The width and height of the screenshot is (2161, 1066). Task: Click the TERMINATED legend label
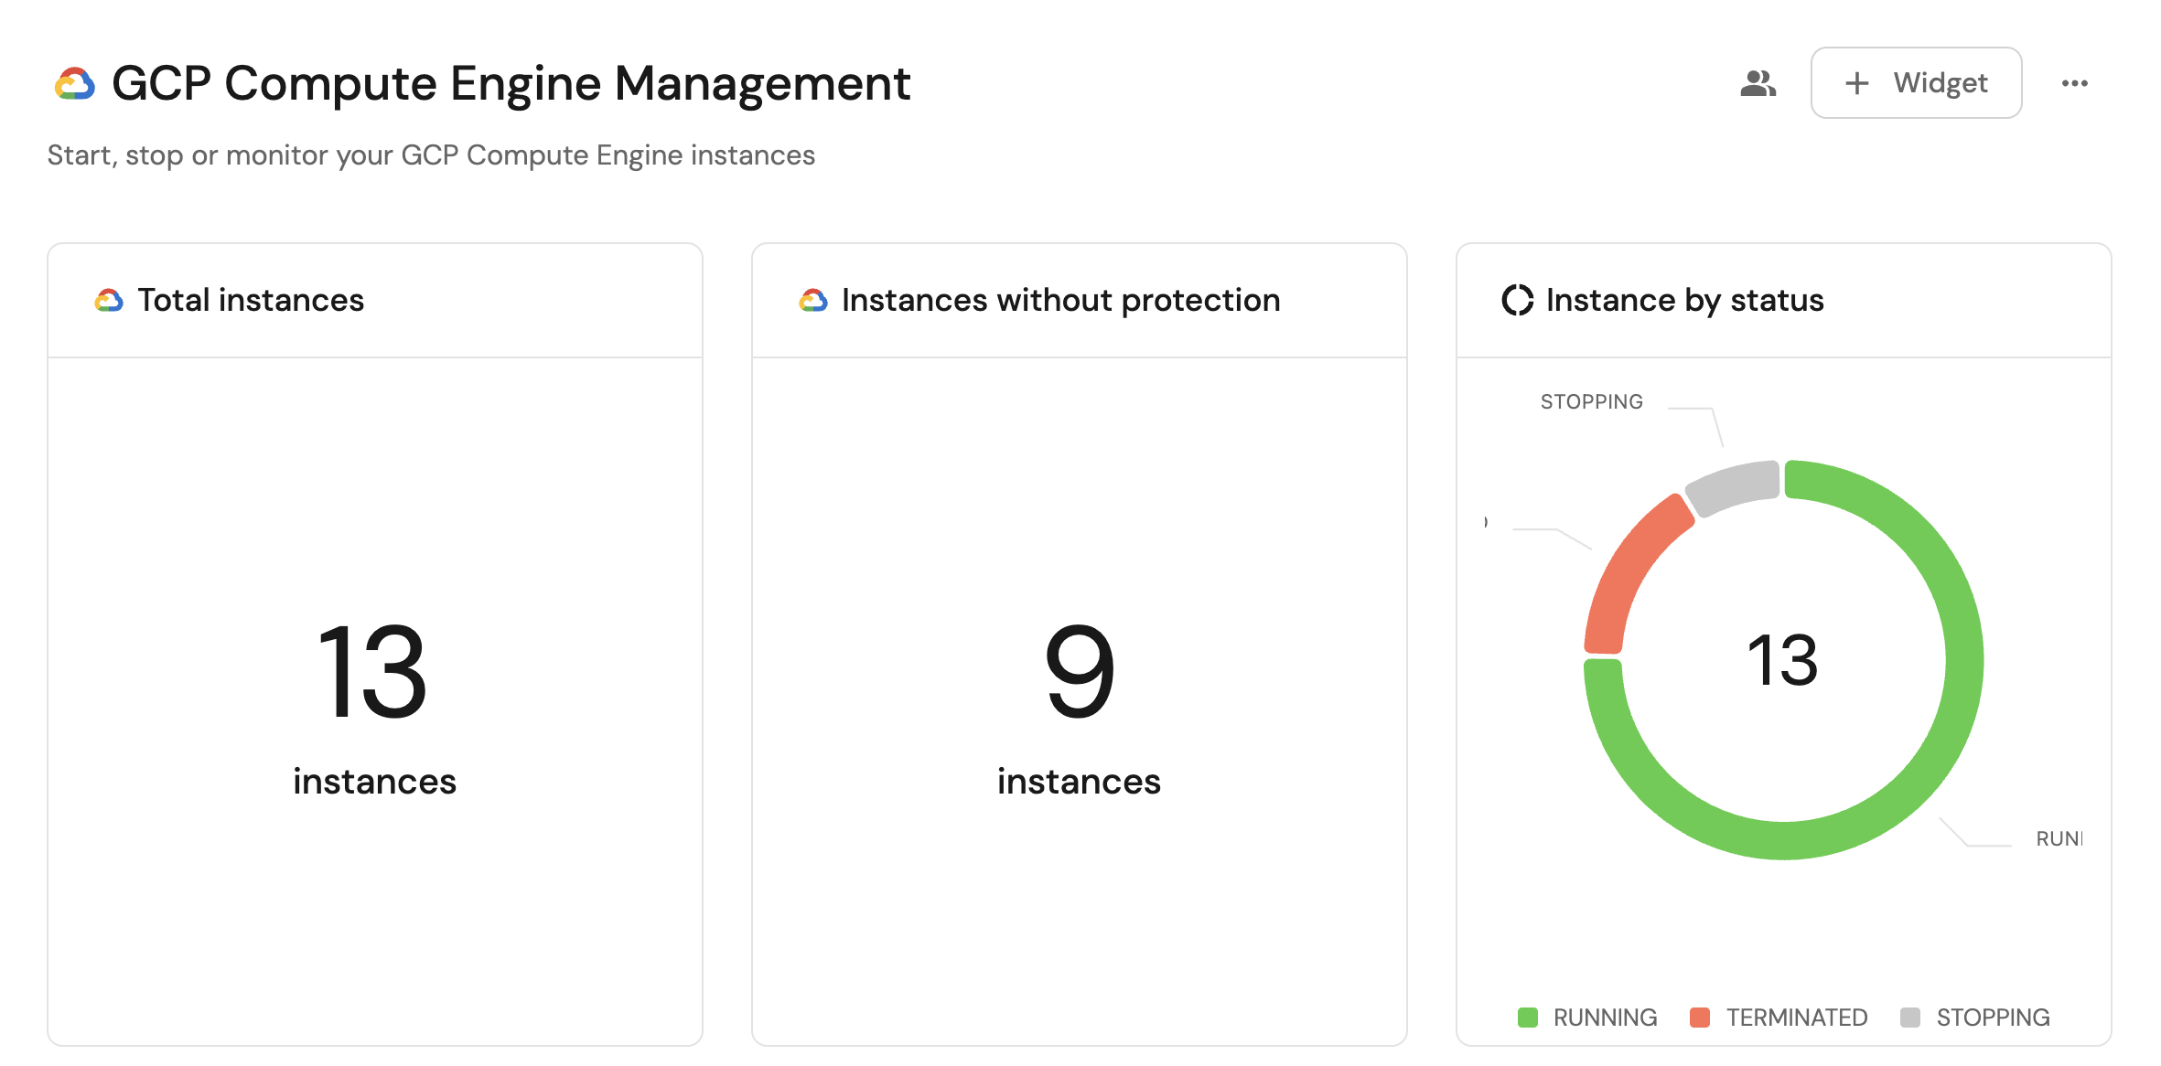point(1796,1018)
